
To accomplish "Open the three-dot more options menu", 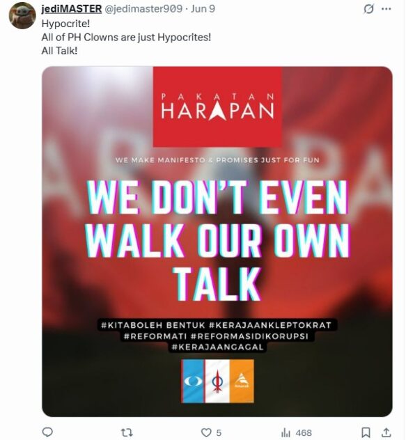I will [x=387, y=9].
